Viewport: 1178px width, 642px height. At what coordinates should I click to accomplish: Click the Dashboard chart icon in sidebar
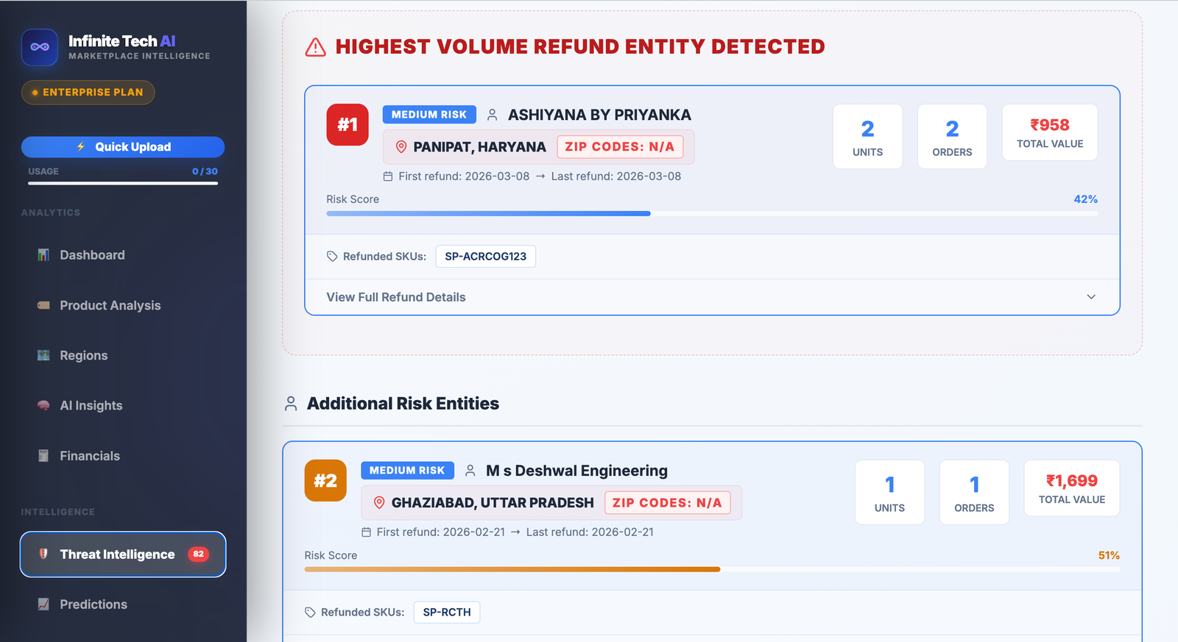(x=43, y=255)
